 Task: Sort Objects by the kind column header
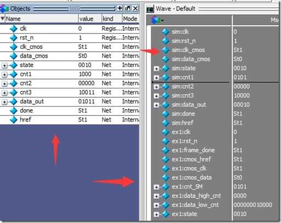pos(112,19)
